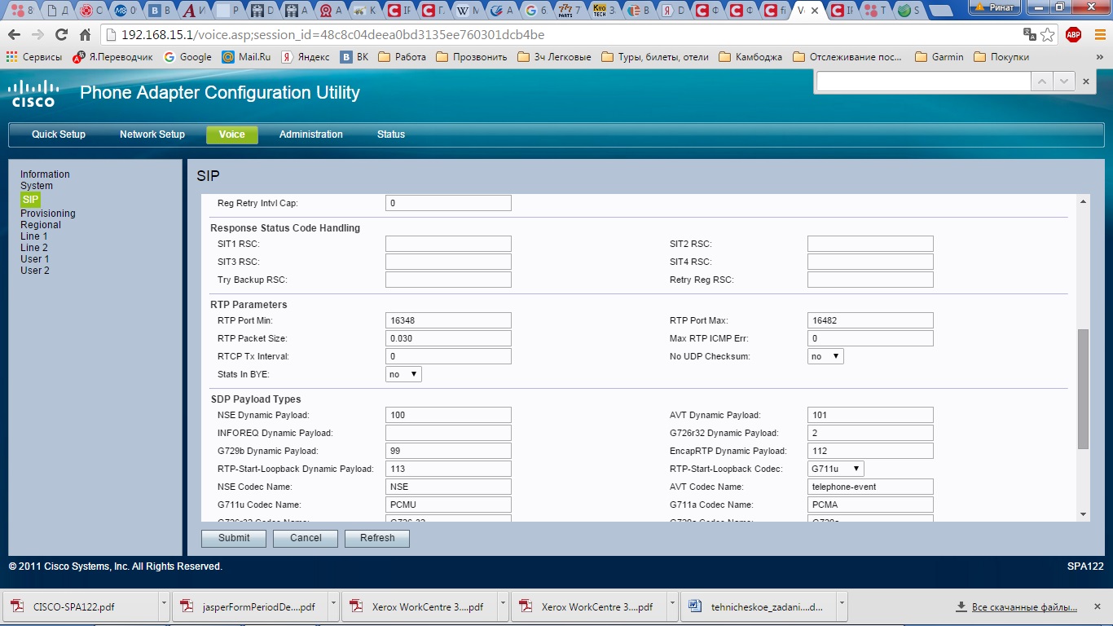Open Provisioning in the sidebar
Screen dimensions: 1113x626
[x=48, y=214]
